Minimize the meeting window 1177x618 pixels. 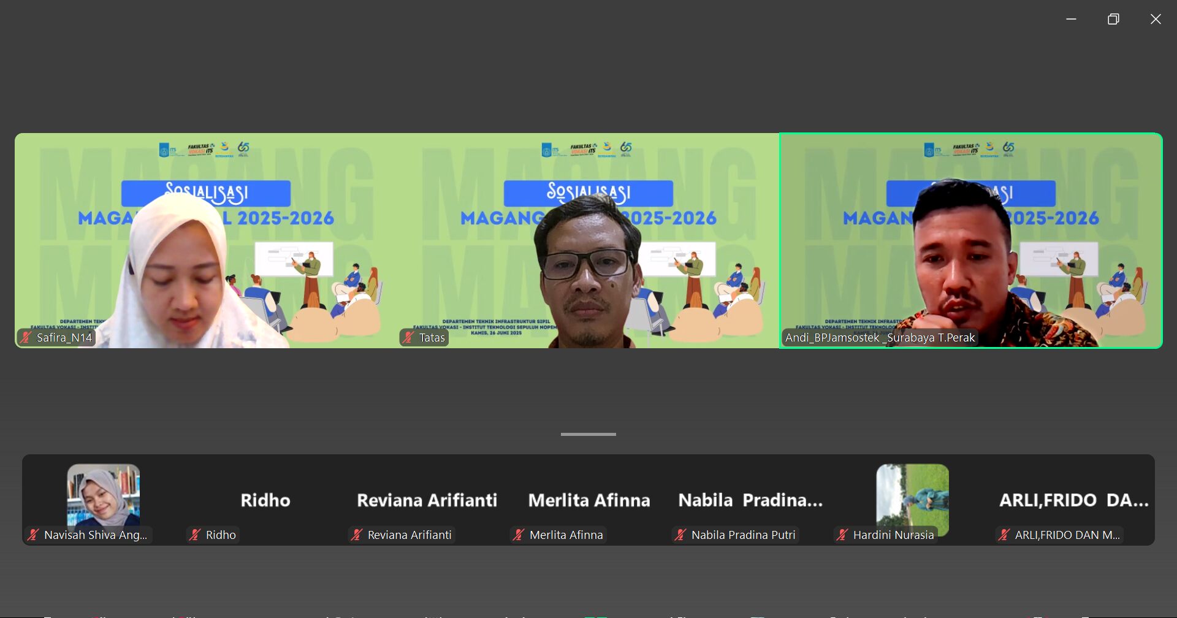click(x=1071, y=19)
